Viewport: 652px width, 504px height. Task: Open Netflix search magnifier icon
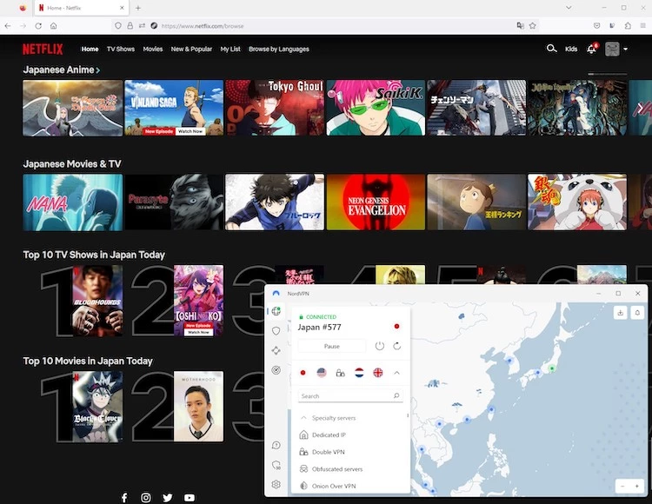[x=551, y=49]
